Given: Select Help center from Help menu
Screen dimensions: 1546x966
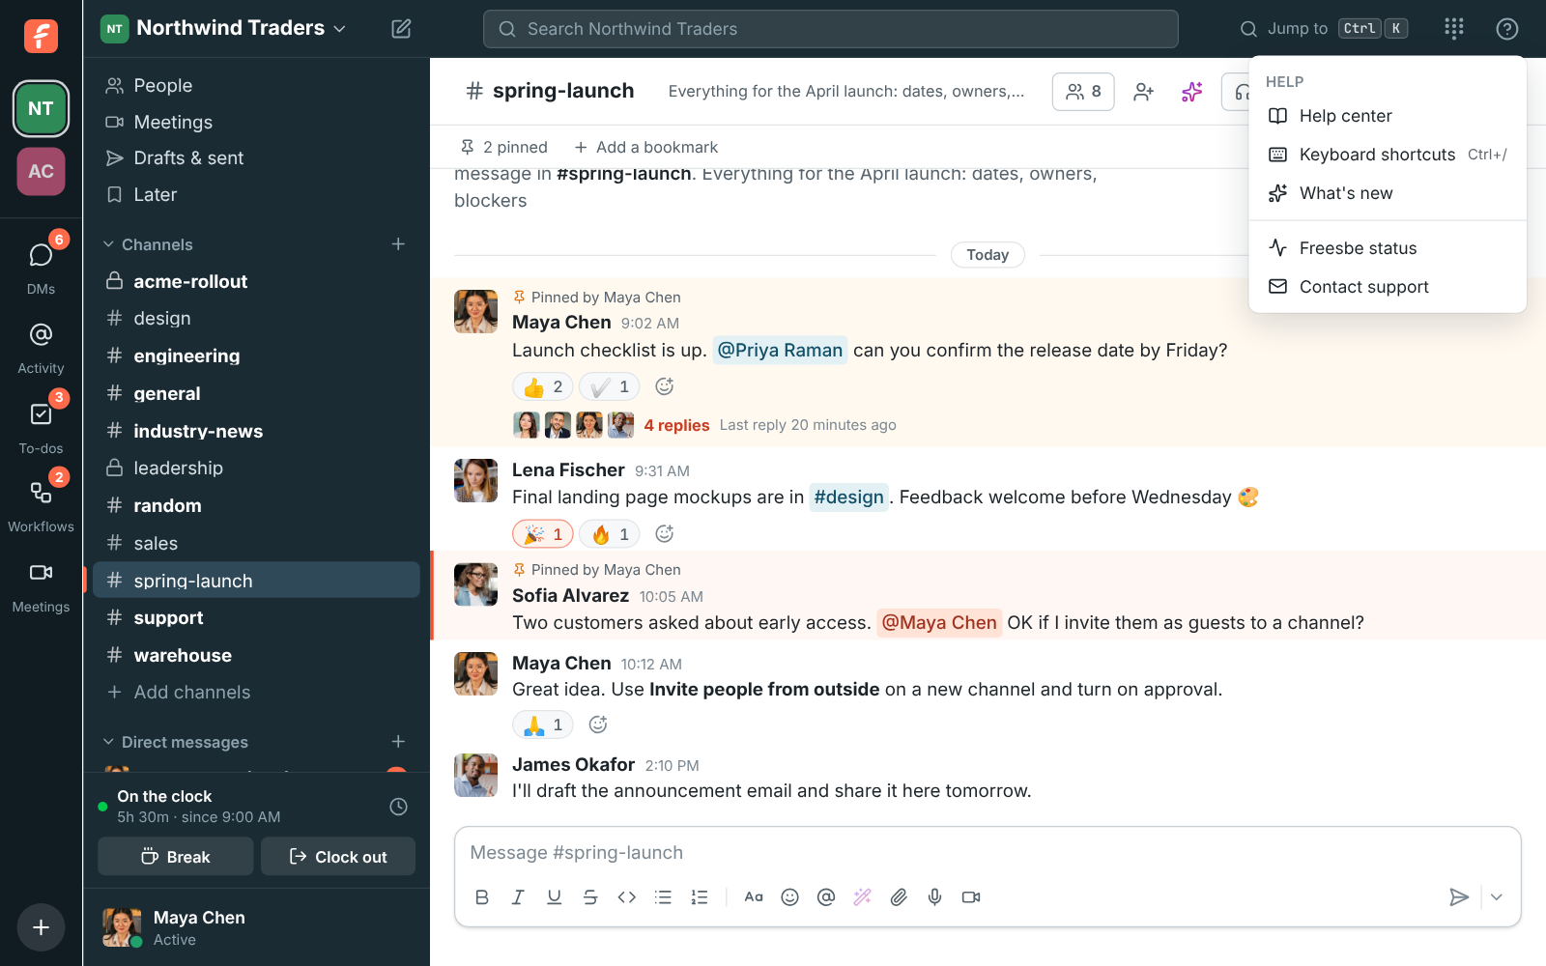Looking at the screenshot, I should [1388, 116].
